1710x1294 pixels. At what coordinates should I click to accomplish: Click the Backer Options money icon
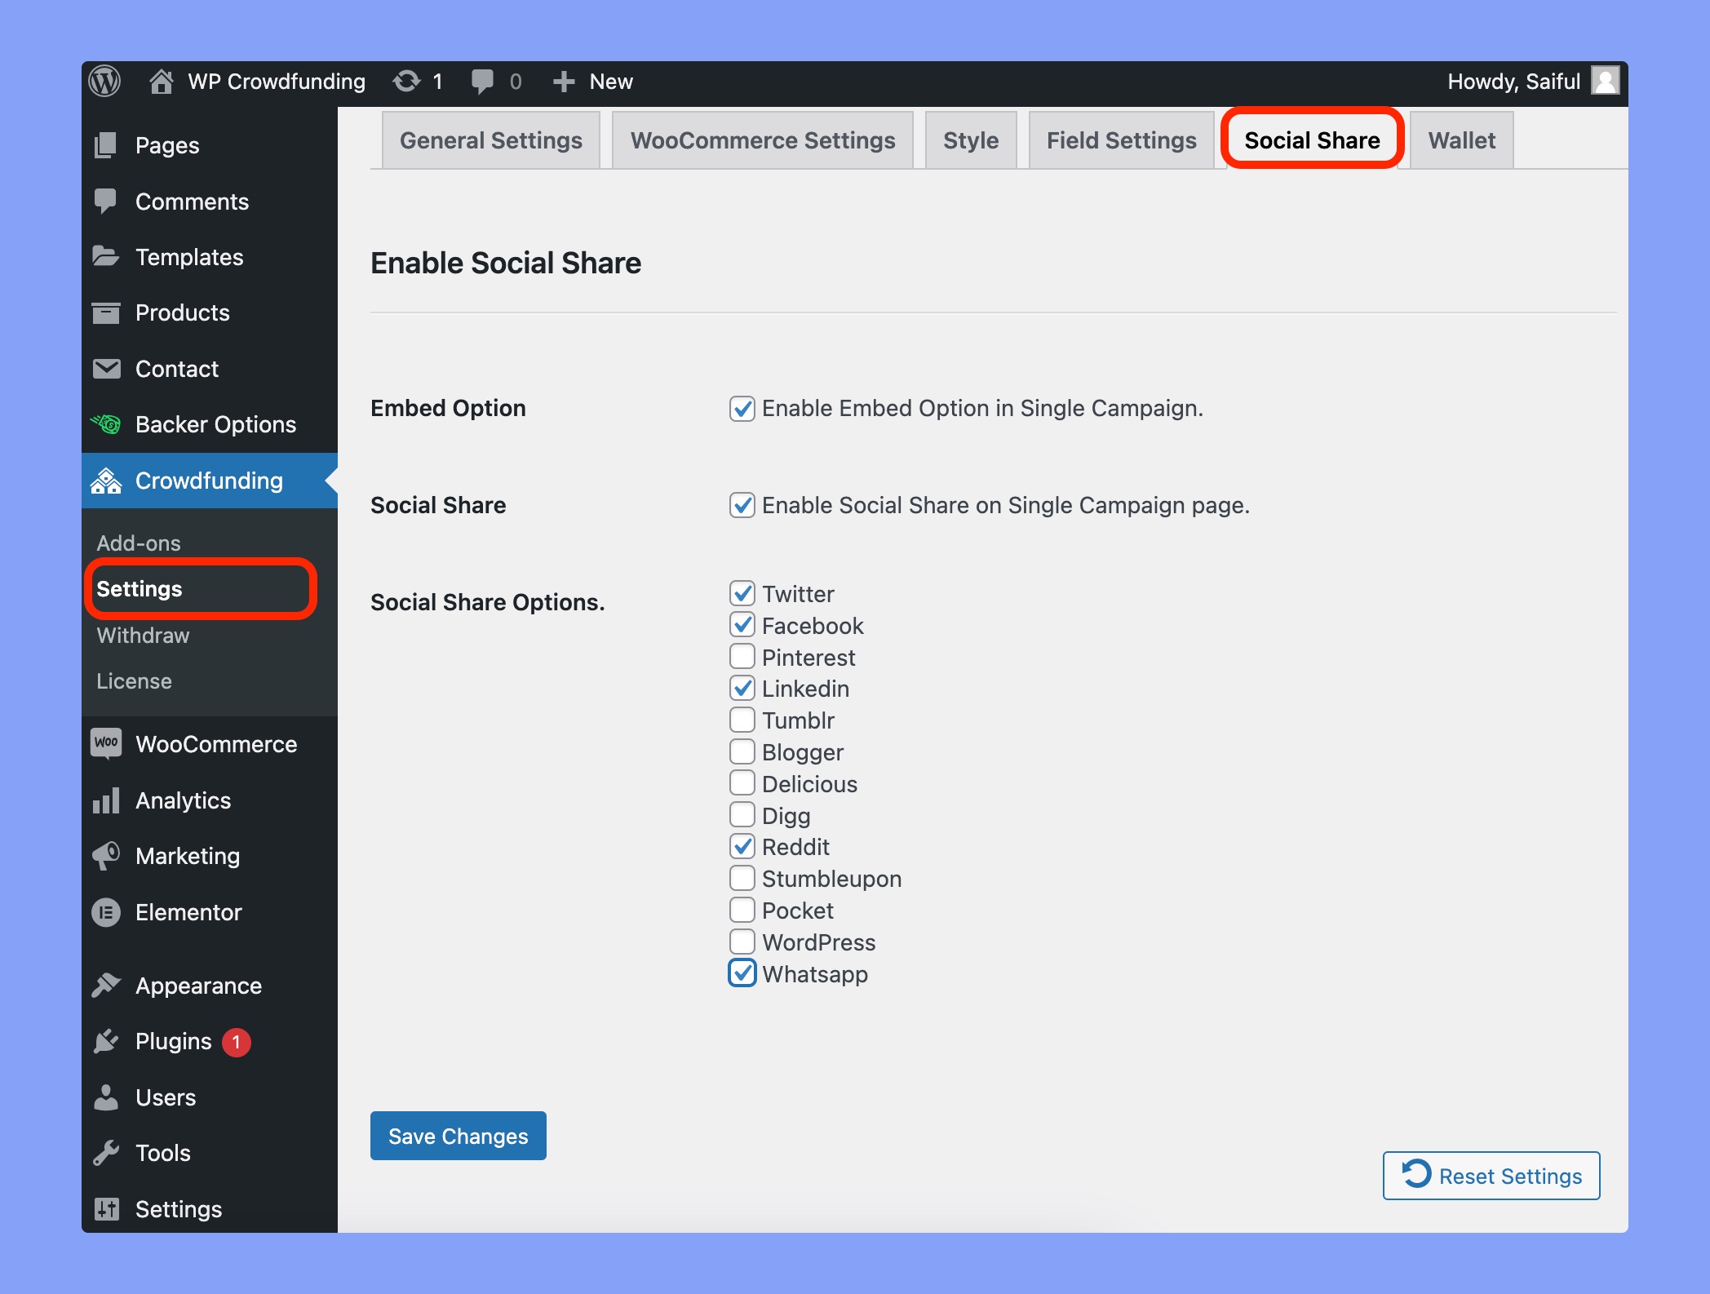106,424
